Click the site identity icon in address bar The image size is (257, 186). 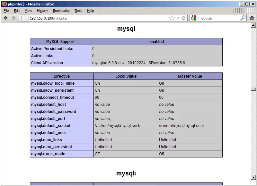pos(24,18)
